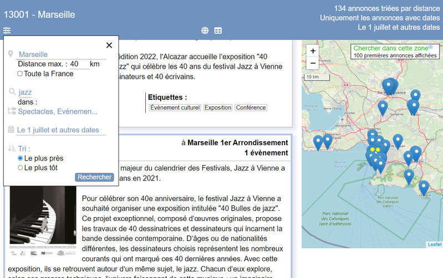Viewport: 443px width, 278px height.
Task: Select the Le plus près option
Action: pos(21,158)
